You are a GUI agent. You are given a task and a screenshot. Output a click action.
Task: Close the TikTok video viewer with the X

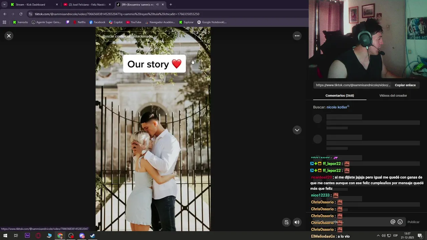(x=9, y=36)
